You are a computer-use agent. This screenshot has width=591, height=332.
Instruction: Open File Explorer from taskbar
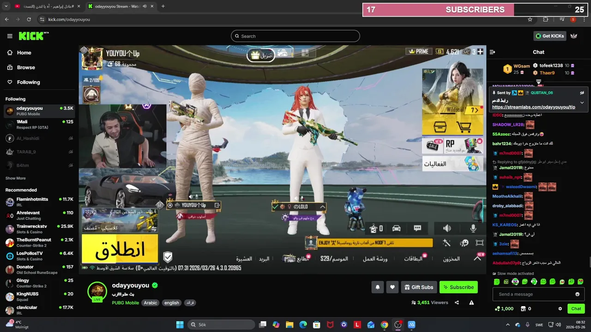(289, 325)
